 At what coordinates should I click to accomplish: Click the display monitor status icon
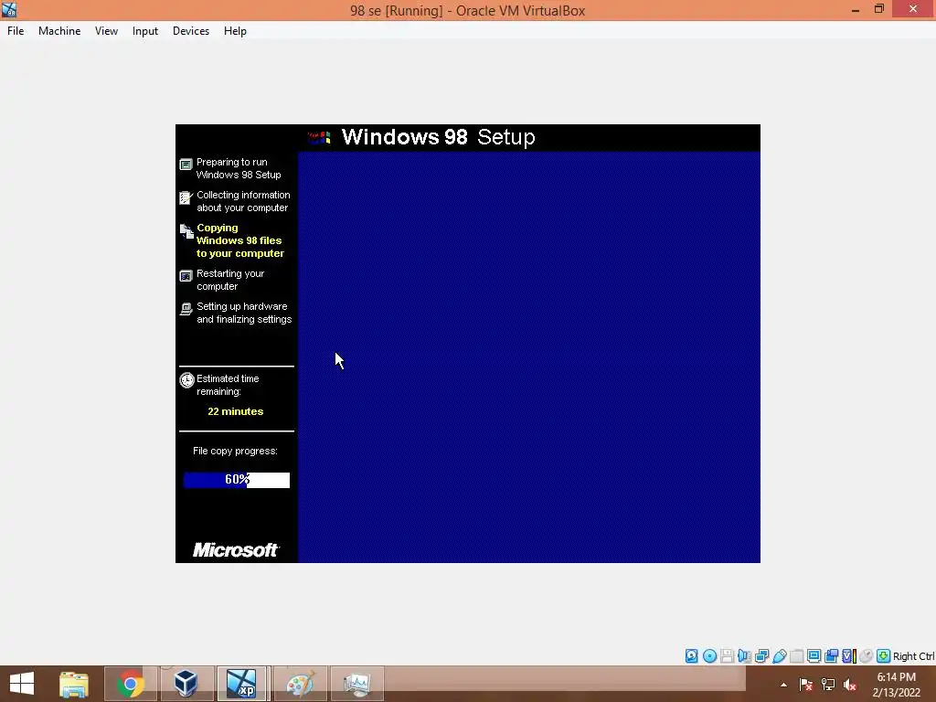(814, 656)
